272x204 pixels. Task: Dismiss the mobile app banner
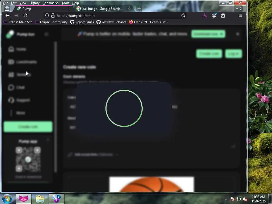point(238,34)
